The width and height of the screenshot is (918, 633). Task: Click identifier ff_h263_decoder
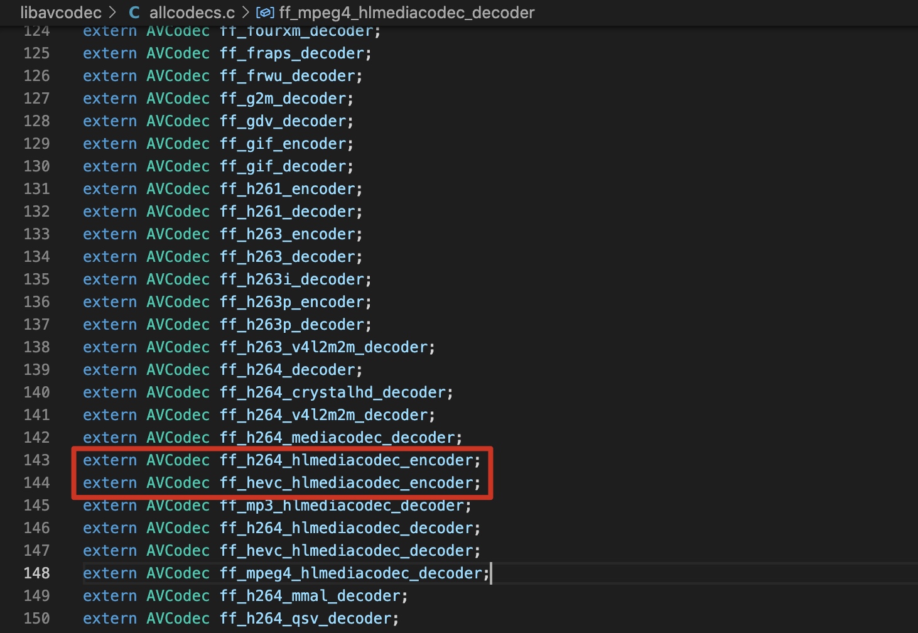288,257
